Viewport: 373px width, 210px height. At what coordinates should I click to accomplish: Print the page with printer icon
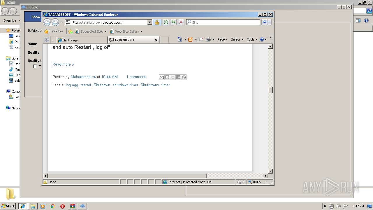208,39
